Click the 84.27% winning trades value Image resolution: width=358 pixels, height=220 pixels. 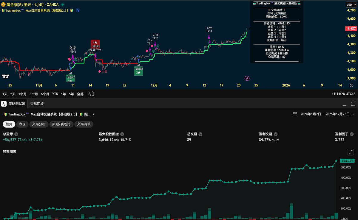point(265,140)
